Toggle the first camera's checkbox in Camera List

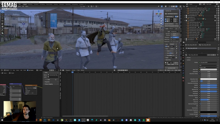(x=166, y=19)
